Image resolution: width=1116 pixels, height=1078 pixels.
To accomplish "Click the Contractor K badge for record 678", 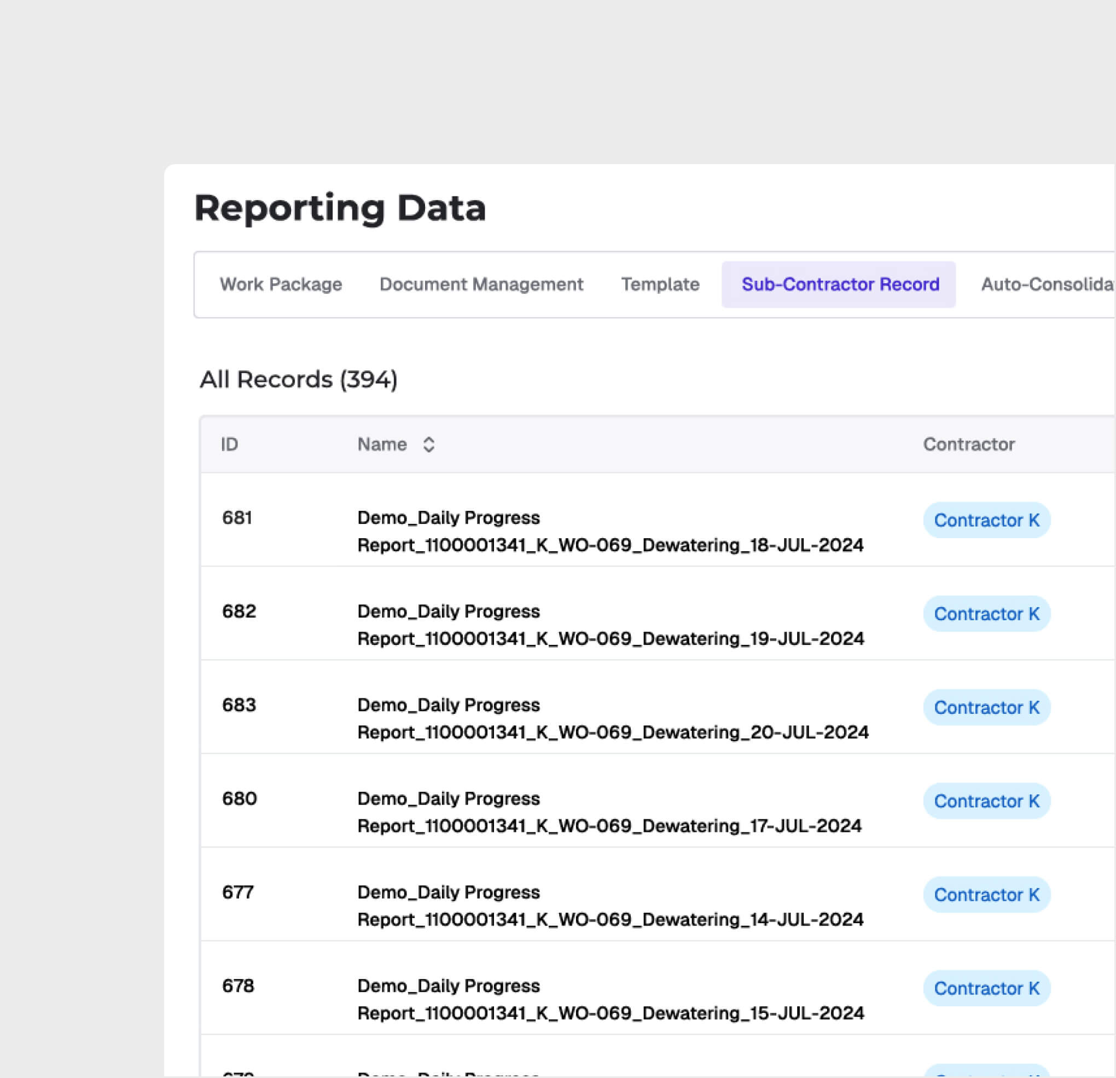I will pos(987,989).
